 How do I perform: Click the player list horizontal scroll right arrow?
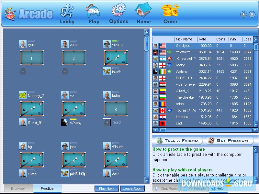click(x=255, y=130)
